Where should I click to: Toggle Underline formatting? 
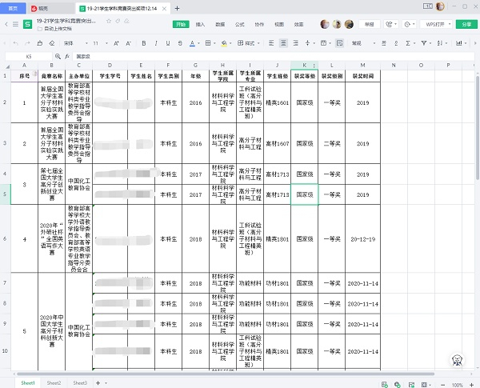click(168, 43)
